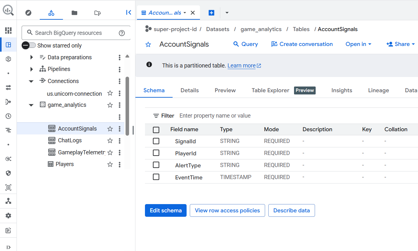Open the governance shield icon
This screenshot has height=251, width=418.
pyautogui.click(x=8, y=173)
